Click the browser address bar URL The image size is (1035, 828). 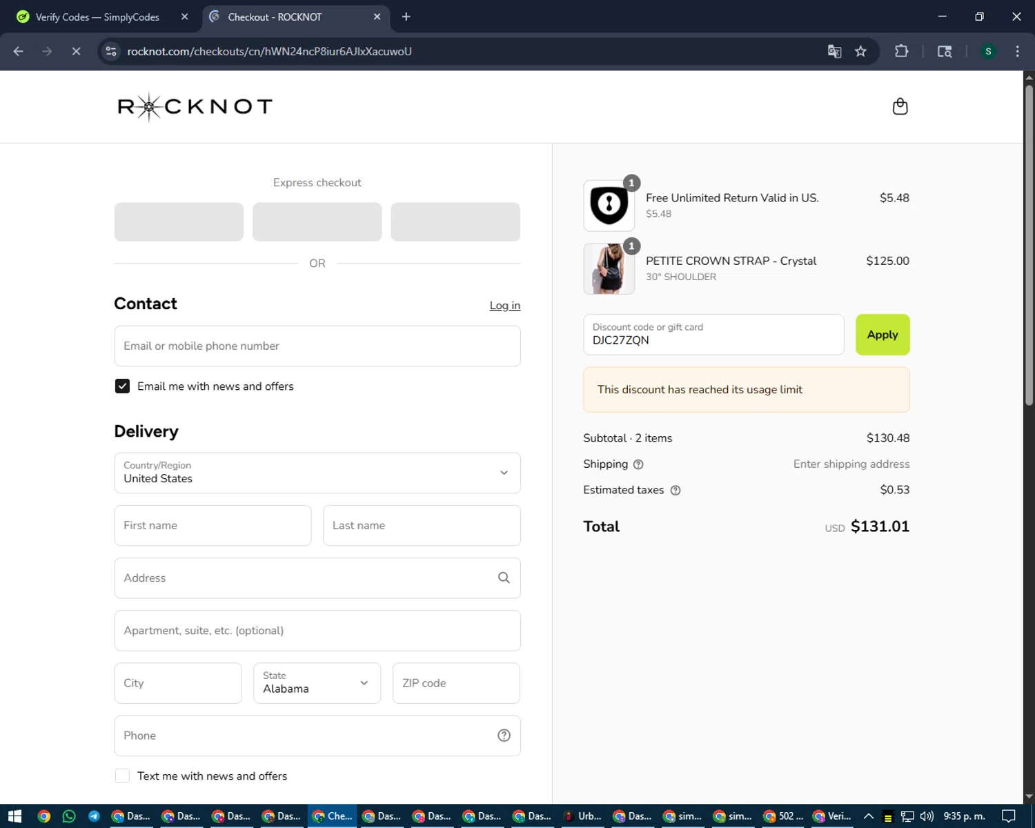coord(269,51)
